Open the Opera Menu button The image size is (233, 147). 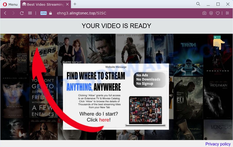10,4
